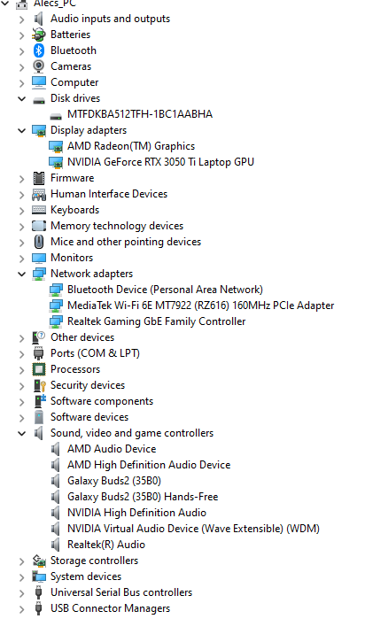This screenshot has width=365, height=642.
Task: Click the Monitors category icon
Action: [x=38, y=259]
